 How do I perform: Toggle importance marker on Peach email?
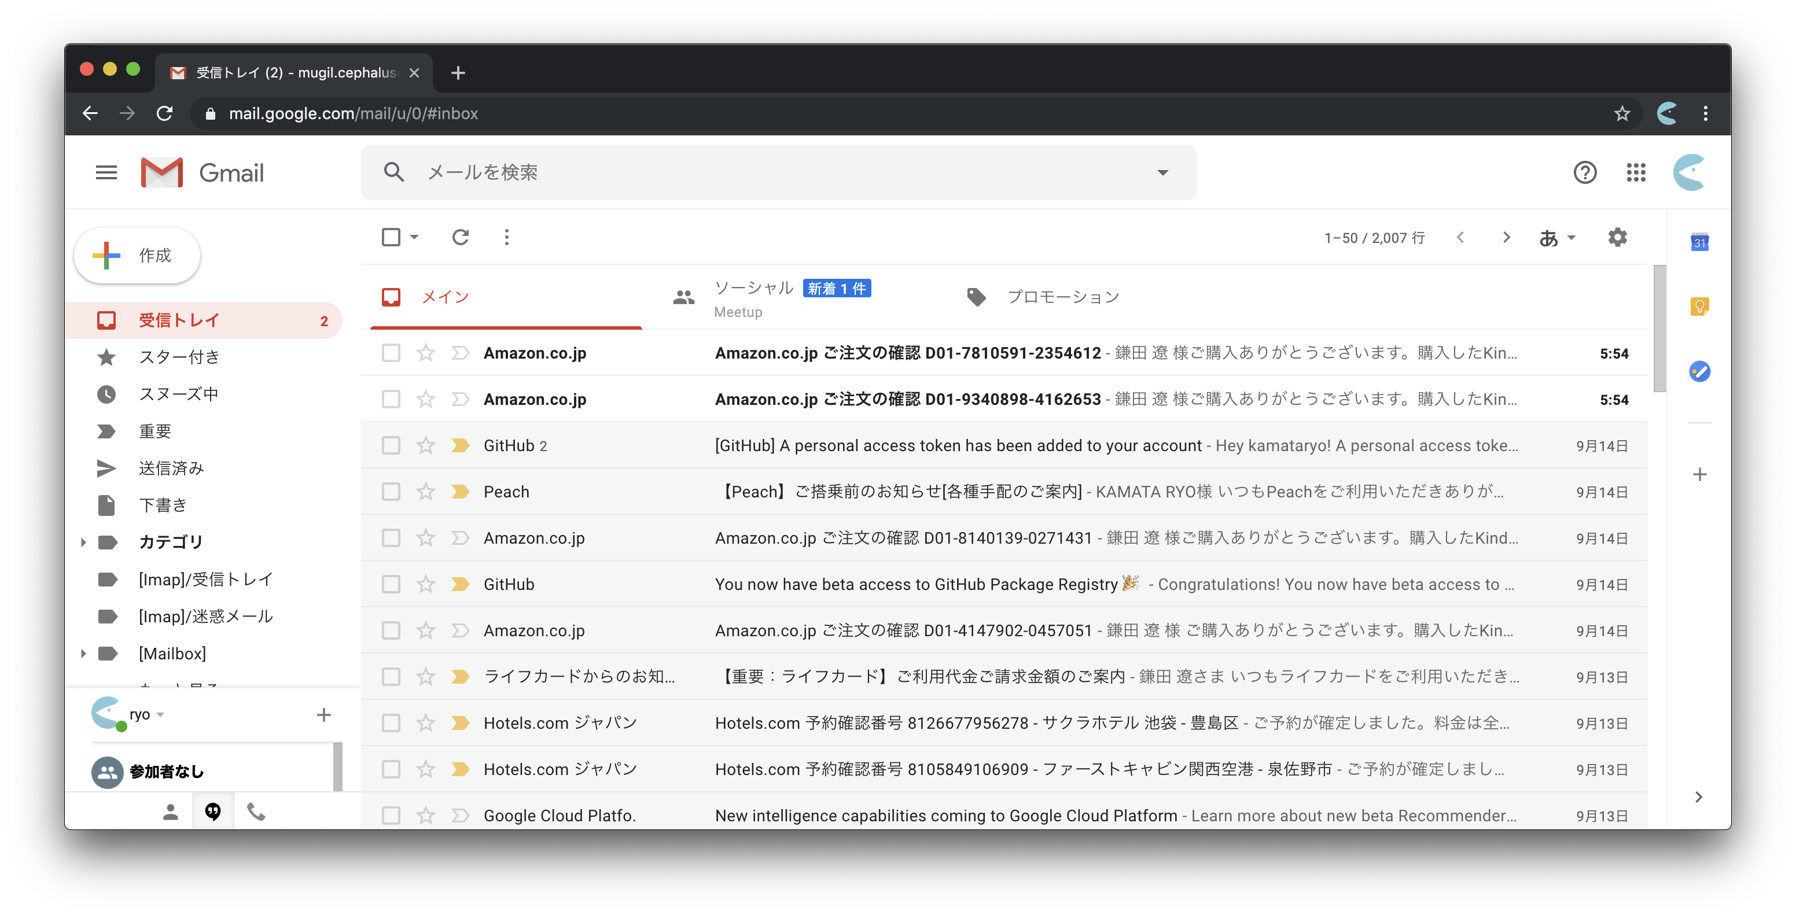[460, 492]
